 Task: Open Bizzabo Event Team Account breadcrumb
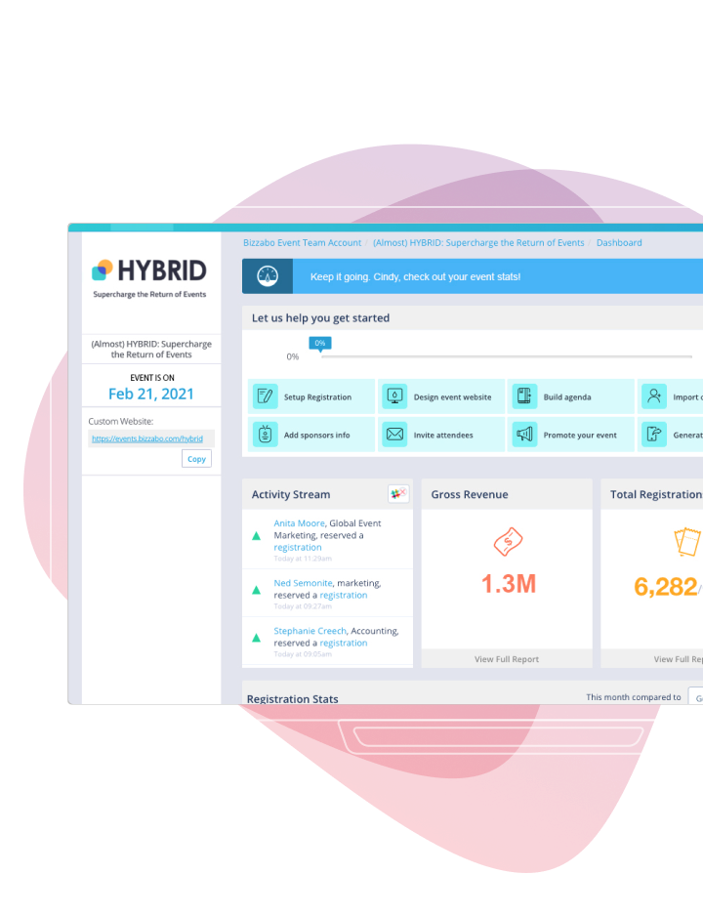pos(302,242)
